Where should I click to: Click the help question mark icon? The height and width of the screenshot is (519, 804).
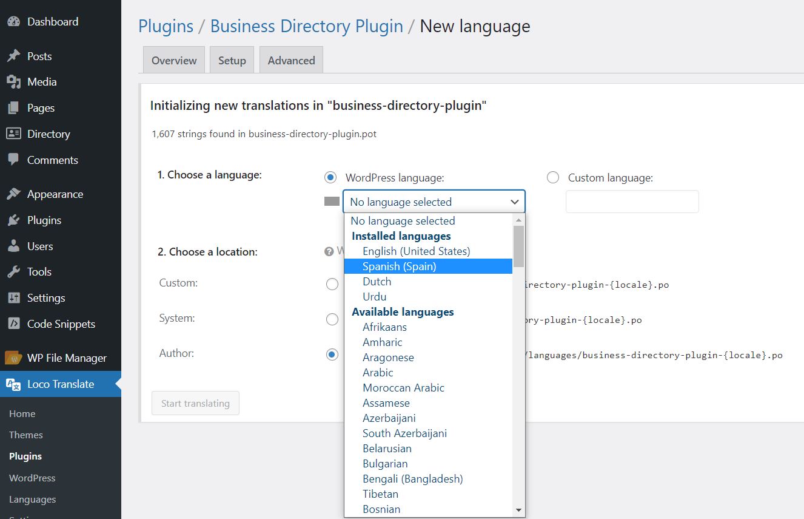[x=329, y=251]
